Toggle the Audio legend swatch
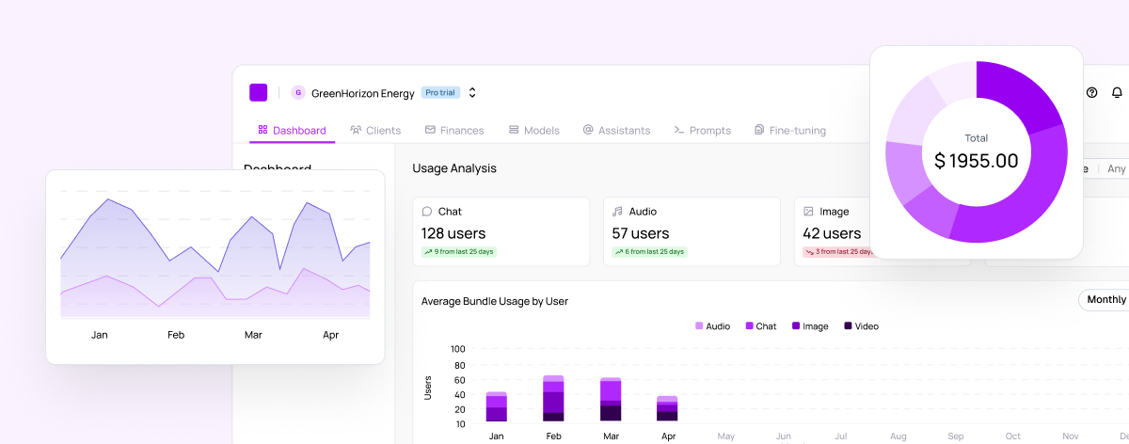This screenshot has height=444, width=1129. 699,326
